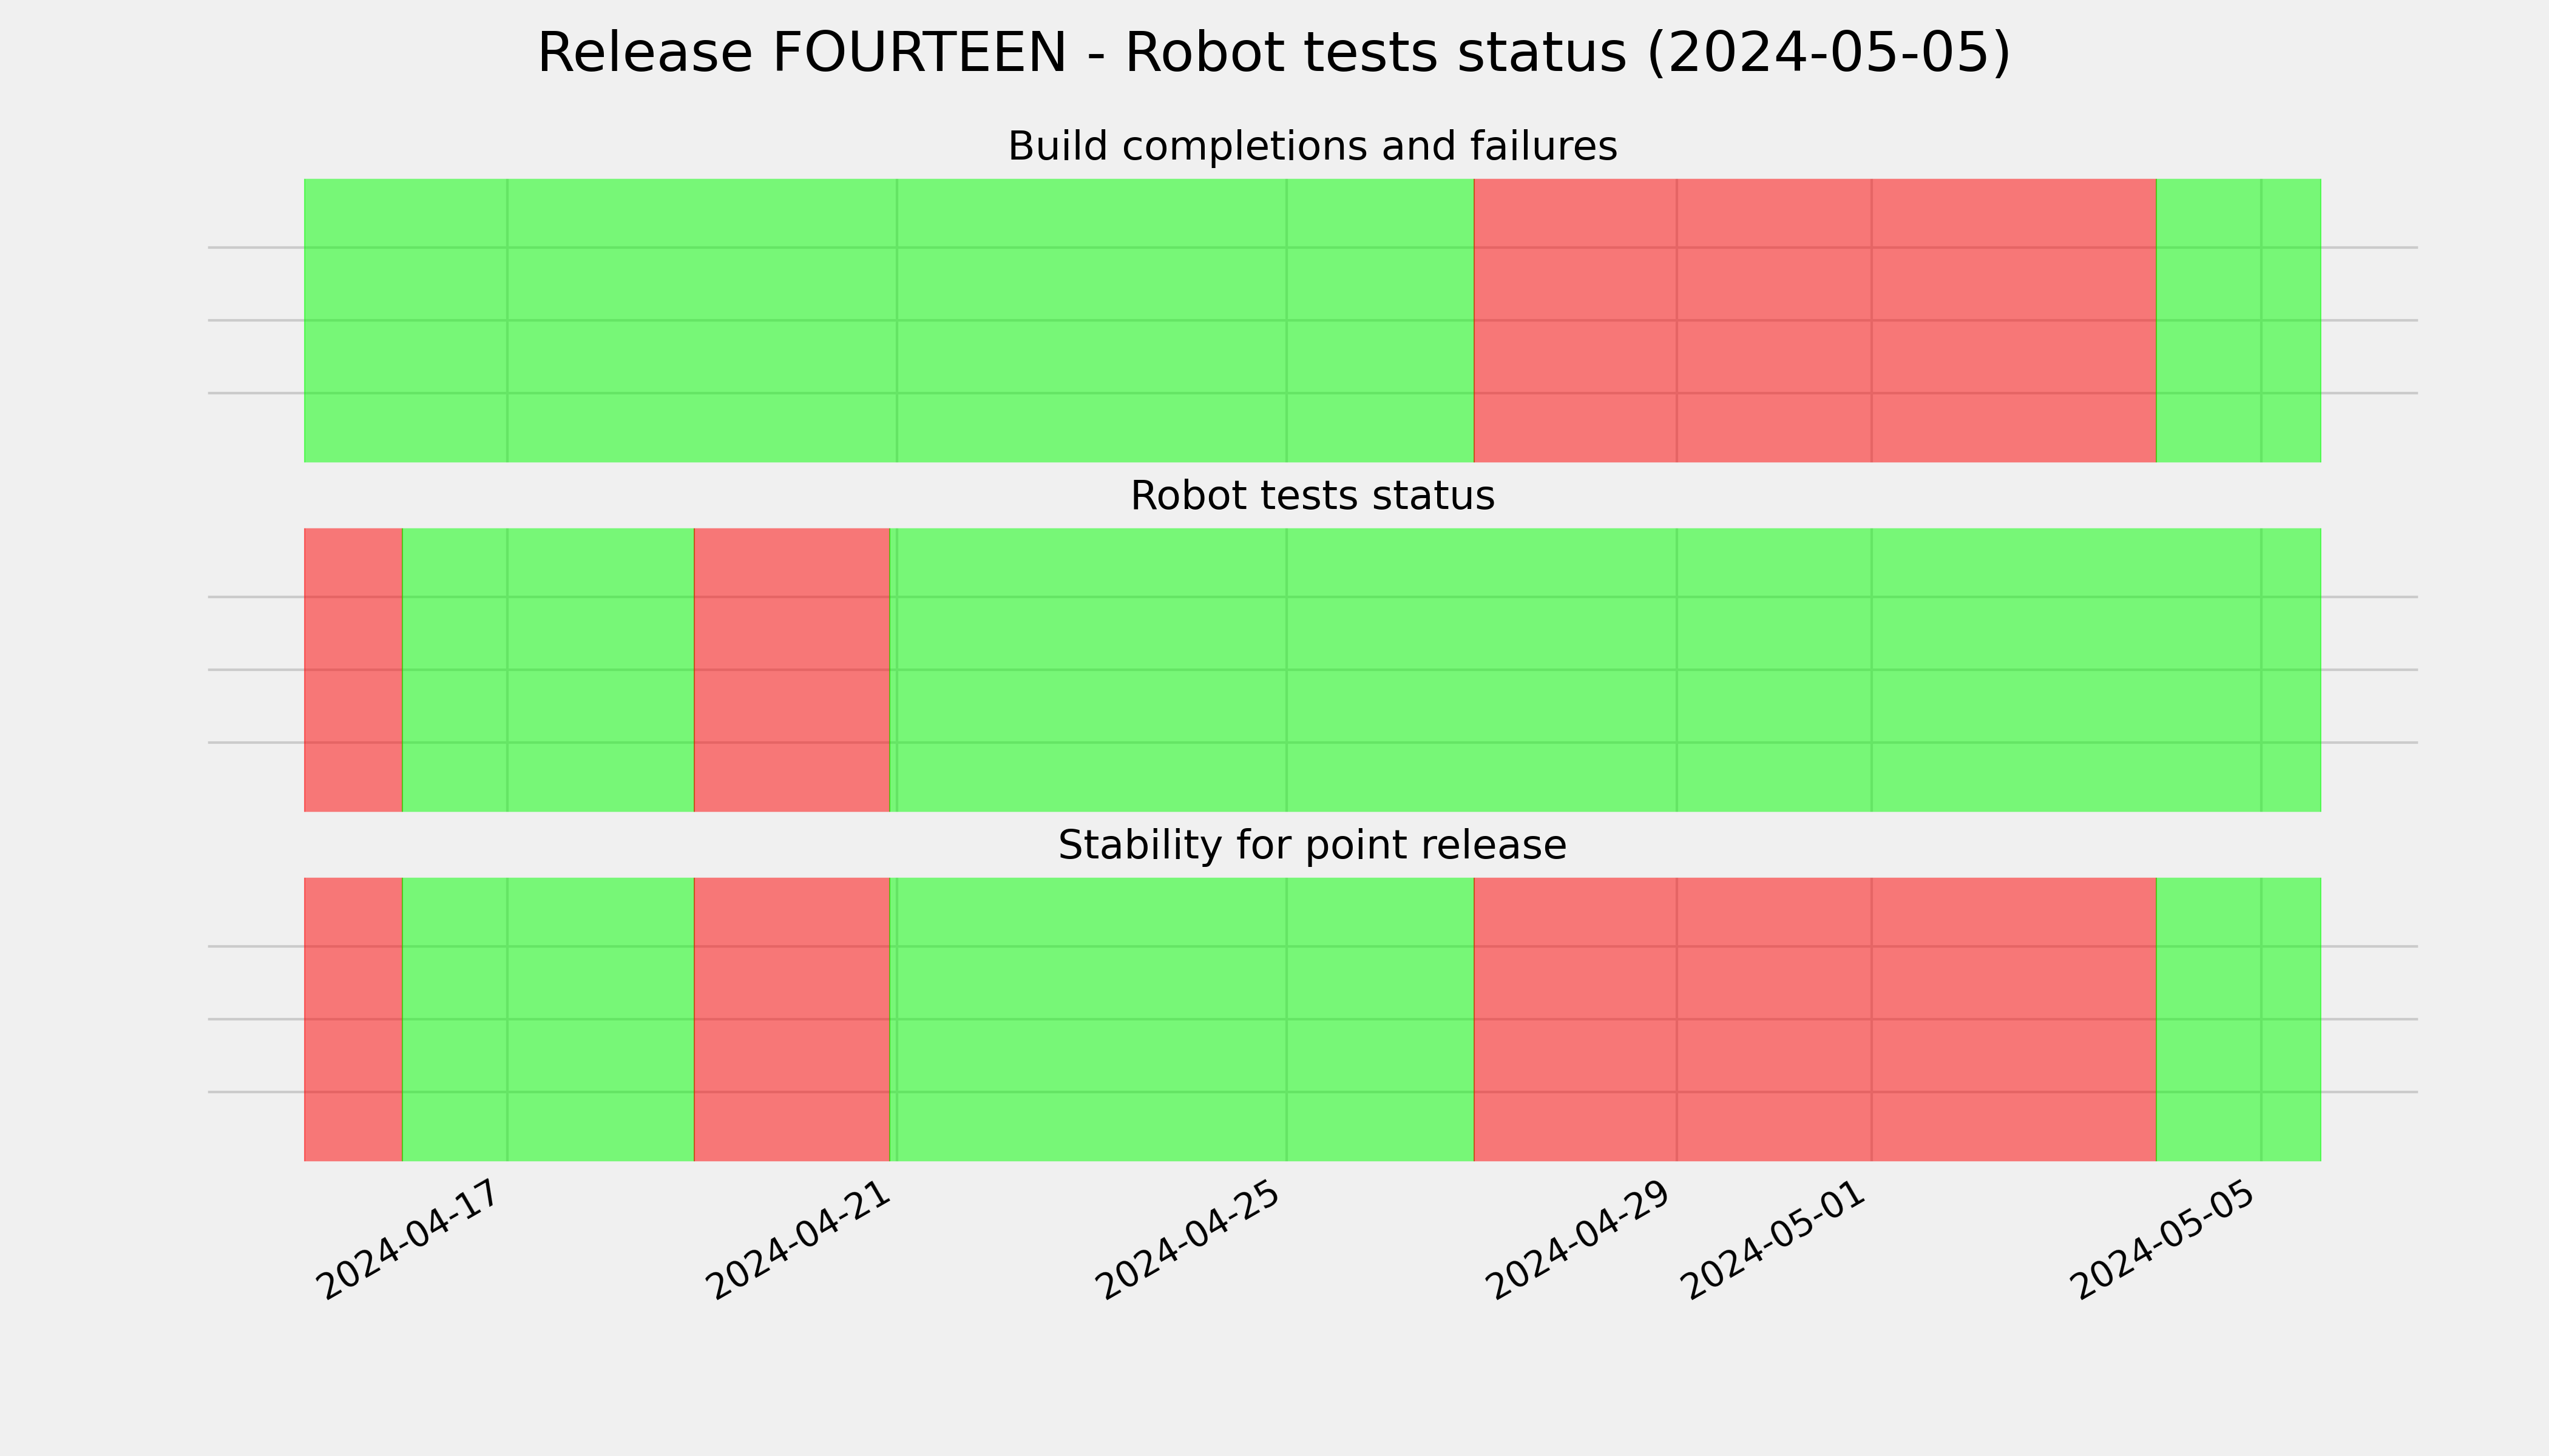Click the large green block in Build completions chart
2549x1456 pixels.
(889, 320)
